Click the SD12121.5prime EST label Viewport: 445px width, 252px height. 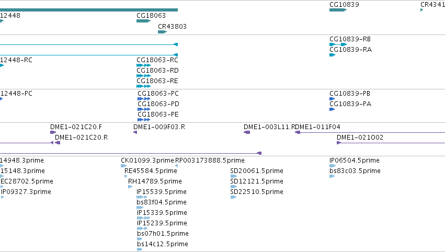257,181
